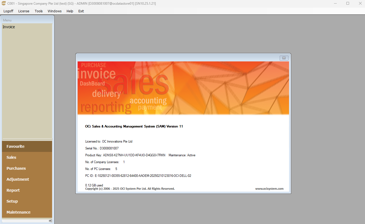The height and width of the screenshot is (224, 365).
Task: Click the No. of Company Licenses text
Action: [x=105, y=162]
